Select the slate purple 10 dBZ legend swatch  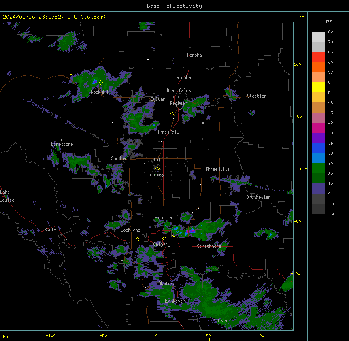(x=318, y=189)
